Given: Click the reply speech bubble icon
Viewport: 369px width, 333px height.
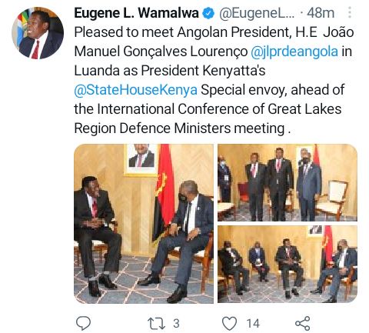Looking at the screenshot, I should [84, 323].
